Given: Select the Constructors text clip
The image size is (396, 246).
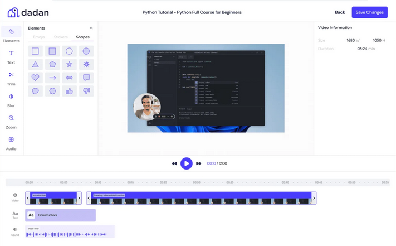Looking at the screenshot, I should pyautogui.click(x=60, y=215).
